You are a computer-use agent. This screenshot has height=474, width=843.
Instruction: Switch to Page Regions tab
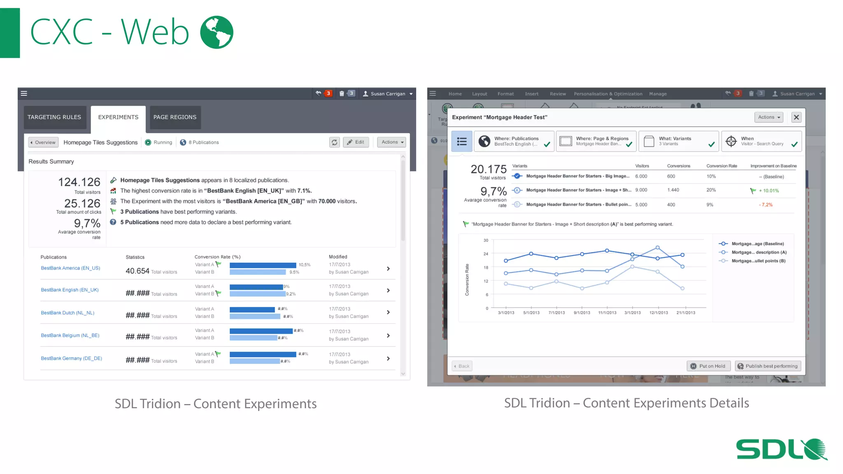click(x=175, y=117)
